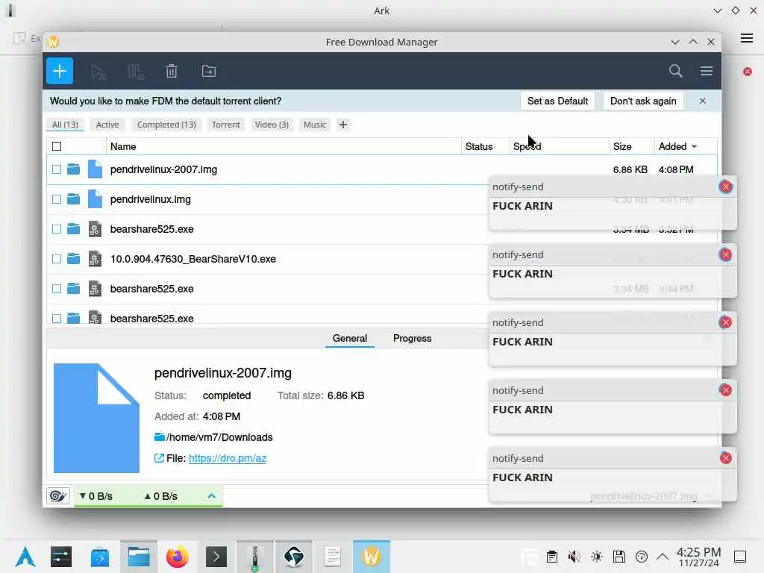Close the bottommost notify-send notification
Image resolution: width=764 pixels, height=573 pixels.
725,458
